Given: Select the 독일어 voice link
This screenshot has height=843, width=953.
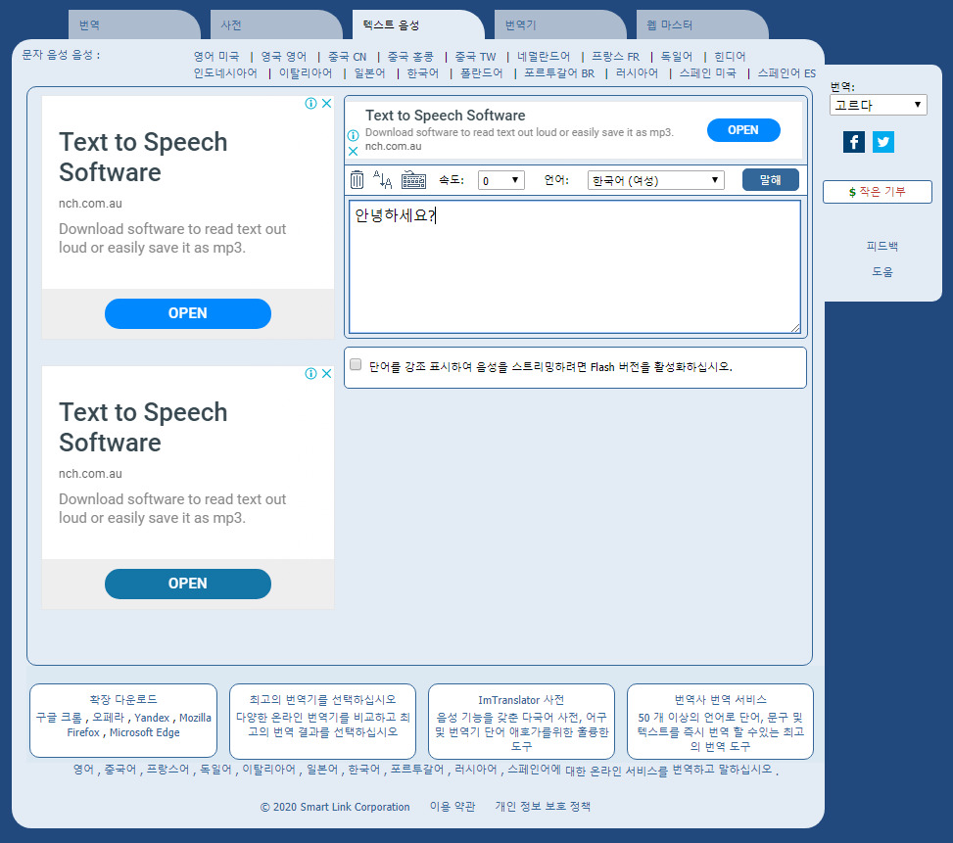Looking at the screenshot, I should [x=677, y=57].
